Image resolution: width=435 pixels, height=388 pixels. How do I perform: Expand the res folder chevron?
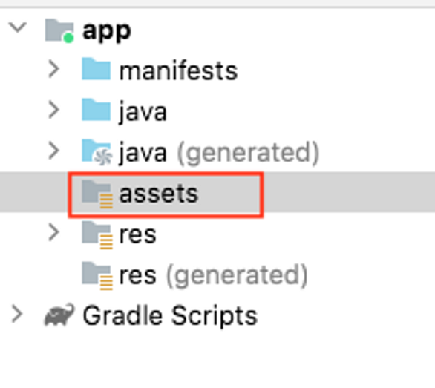click(x=54, y=232)
